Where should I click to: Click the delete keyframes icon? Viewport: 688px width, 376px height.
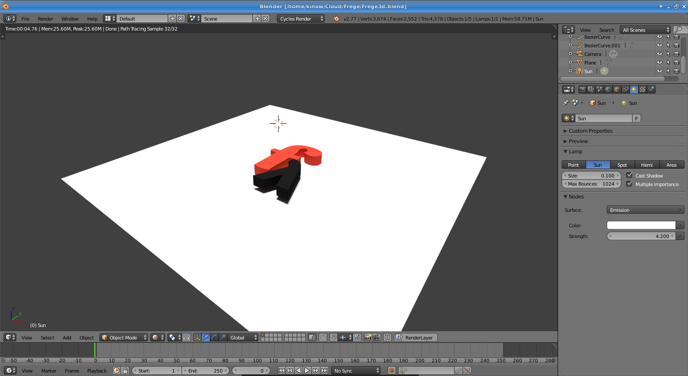coord(467,370)
